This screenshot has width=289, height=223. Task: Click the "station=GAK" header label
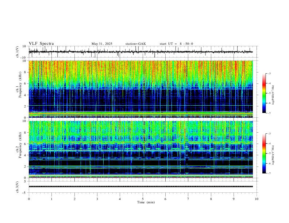point(136,44)
